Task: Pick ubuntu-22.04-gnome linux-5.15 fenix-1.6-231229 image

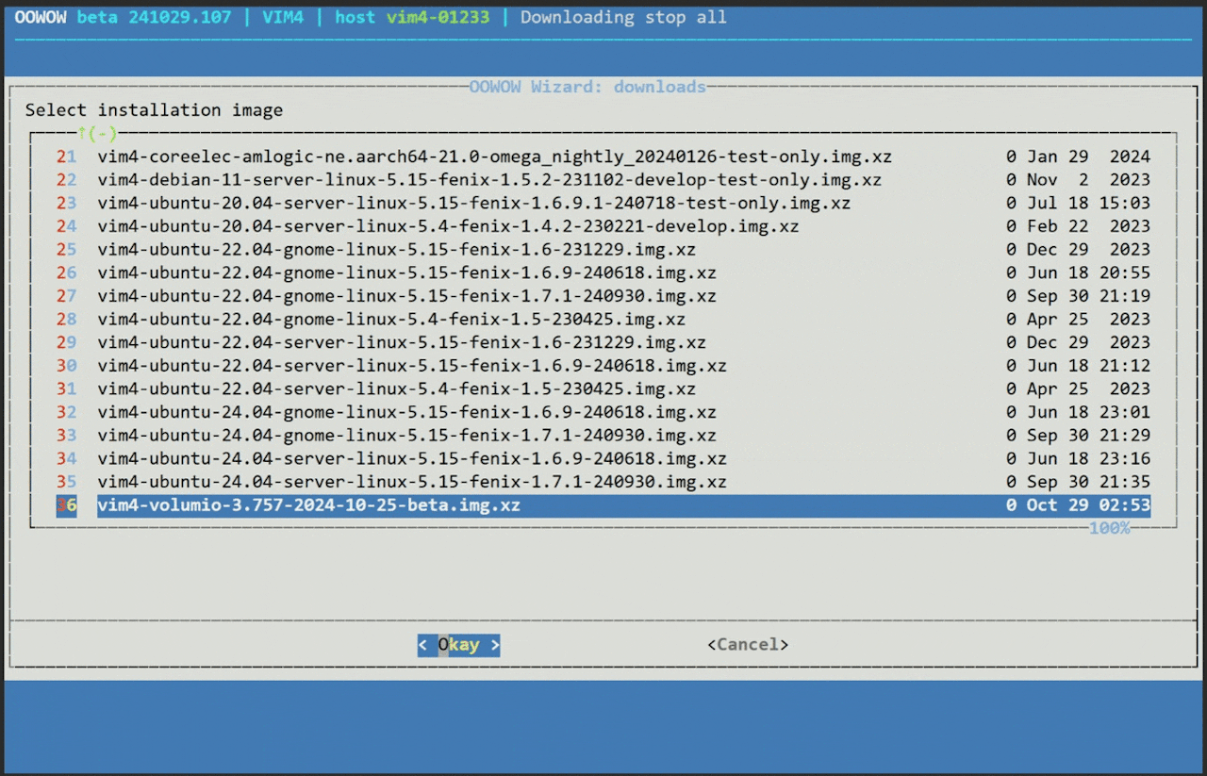Action: point(603,249)
